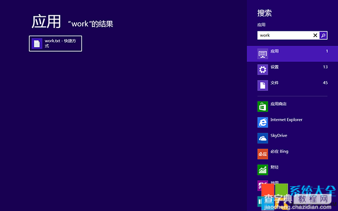Clear the search text with X
Screen dimensions: 338x211
click(315, 35)
